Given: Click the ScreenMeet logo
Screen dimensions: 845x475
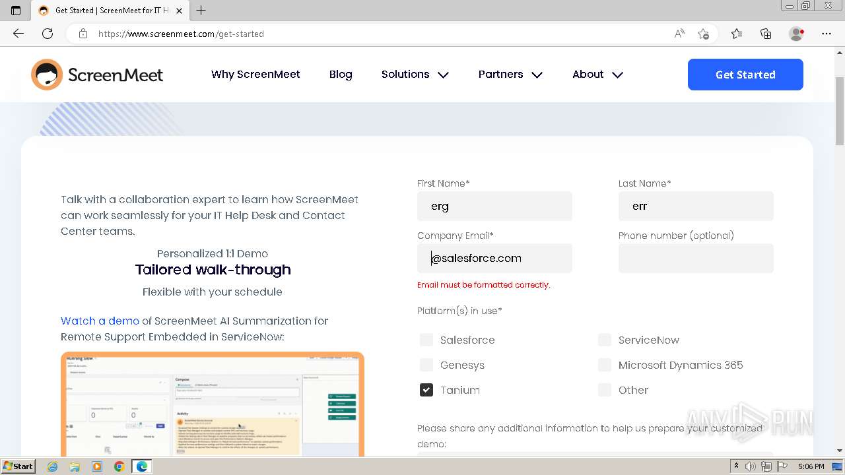Looking at the screenshot, I should [97, 75].
